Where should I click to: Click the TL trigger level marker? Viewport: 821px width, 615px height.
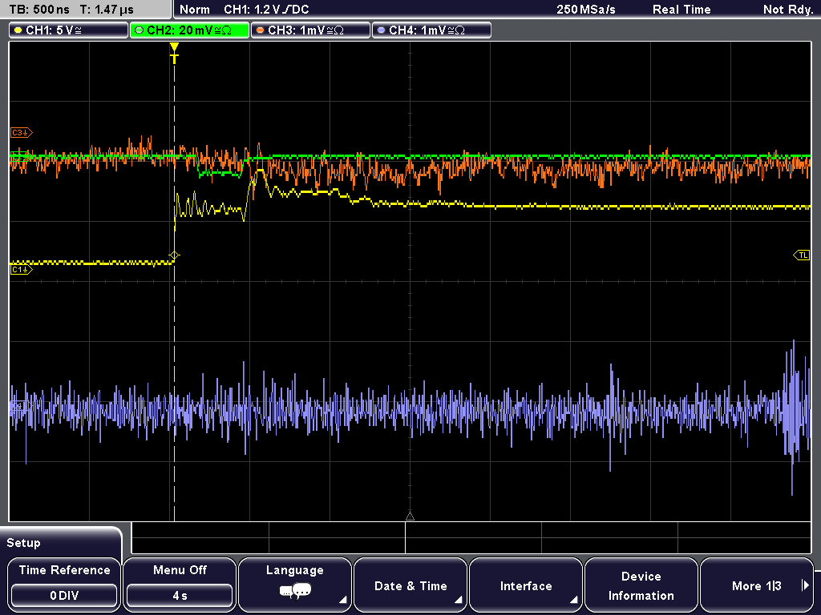(802, 255)
